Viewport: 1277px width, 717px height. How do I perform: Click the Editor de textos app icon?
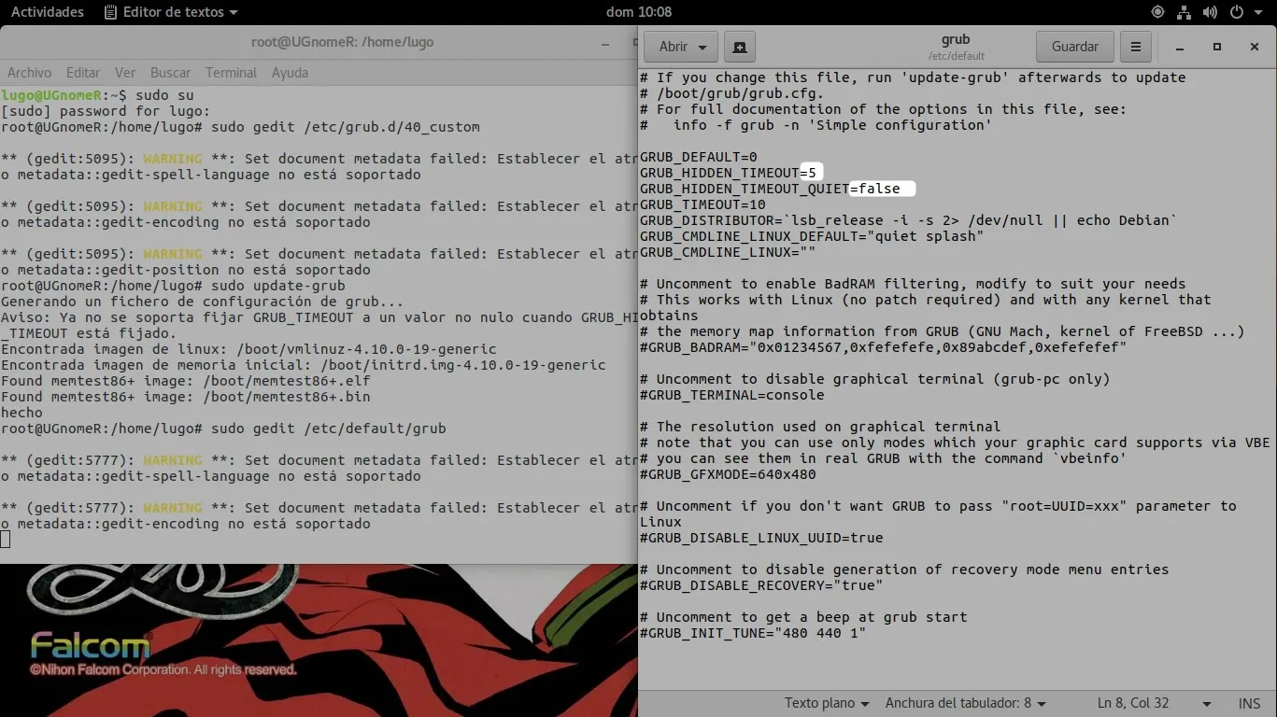coord(110,12)
